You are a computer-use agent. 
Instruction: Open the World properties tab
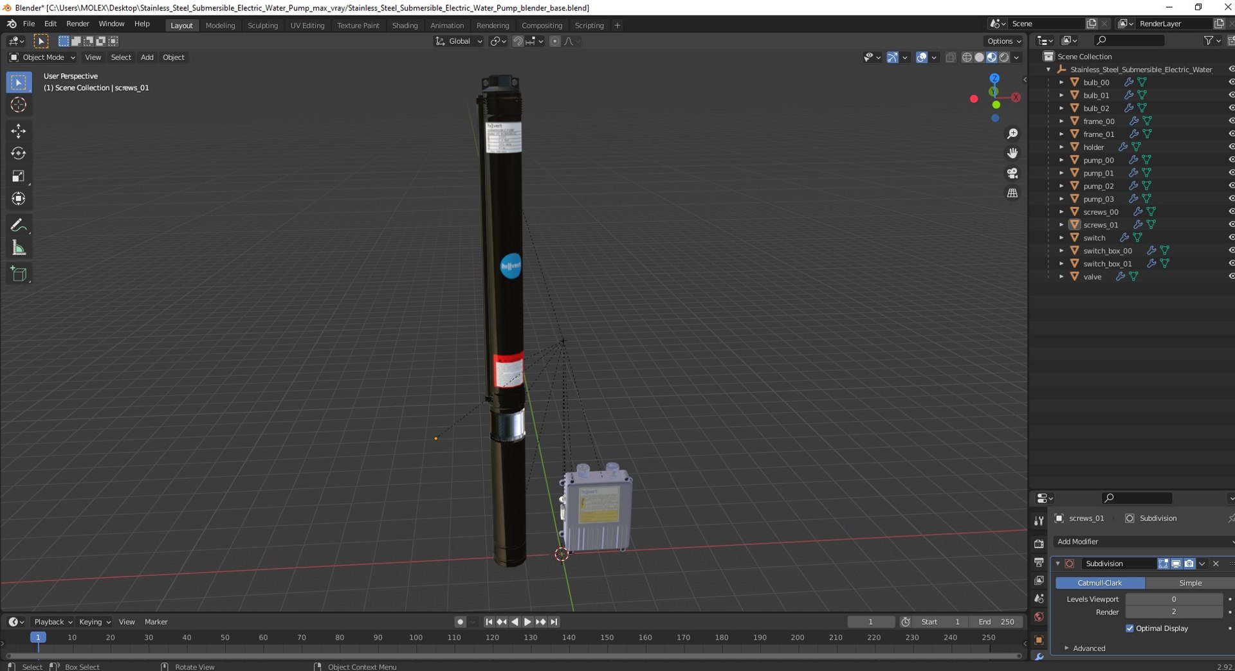[x=1039, y=617]
